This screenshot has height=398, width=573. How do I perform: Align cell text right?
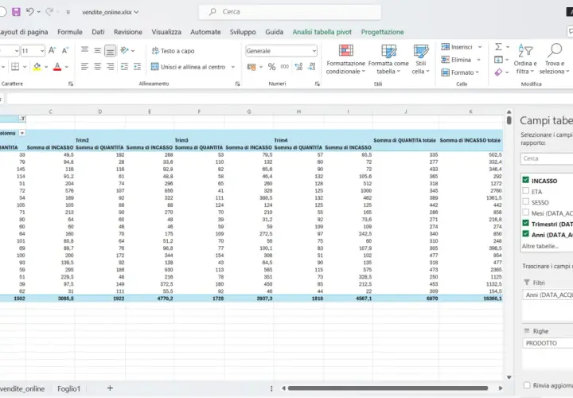pos(110,67)
